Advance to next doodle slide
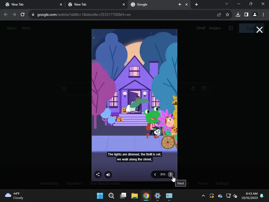269x202 pixels. tap(170, 175)
